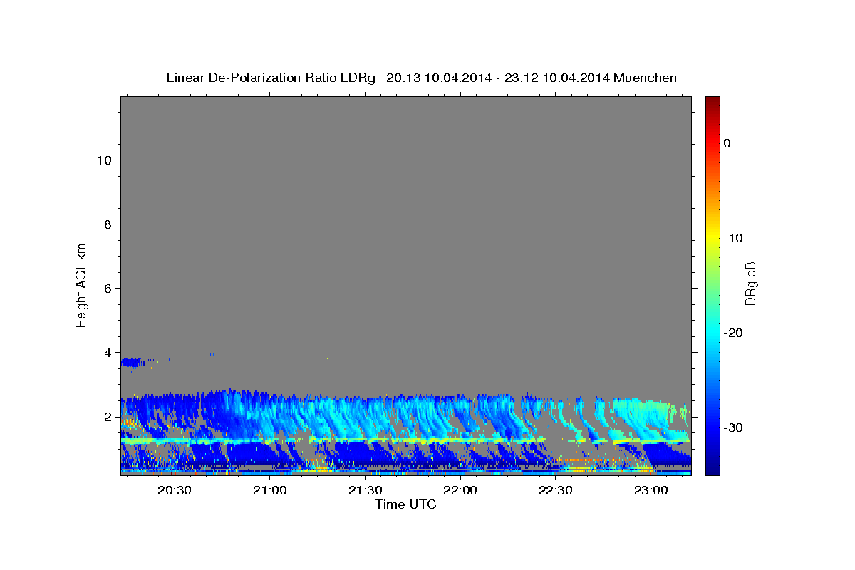Click the date range '20:13 10.04.2014' in title
The width and height of the screenshot is (855, 570).
click(439, 78)
